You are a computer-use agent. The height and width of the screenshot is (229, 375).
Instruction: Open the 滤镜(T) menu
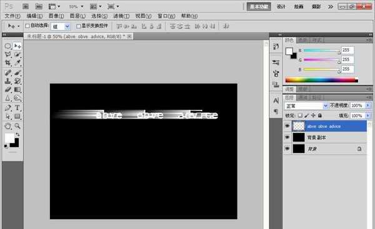121,16
